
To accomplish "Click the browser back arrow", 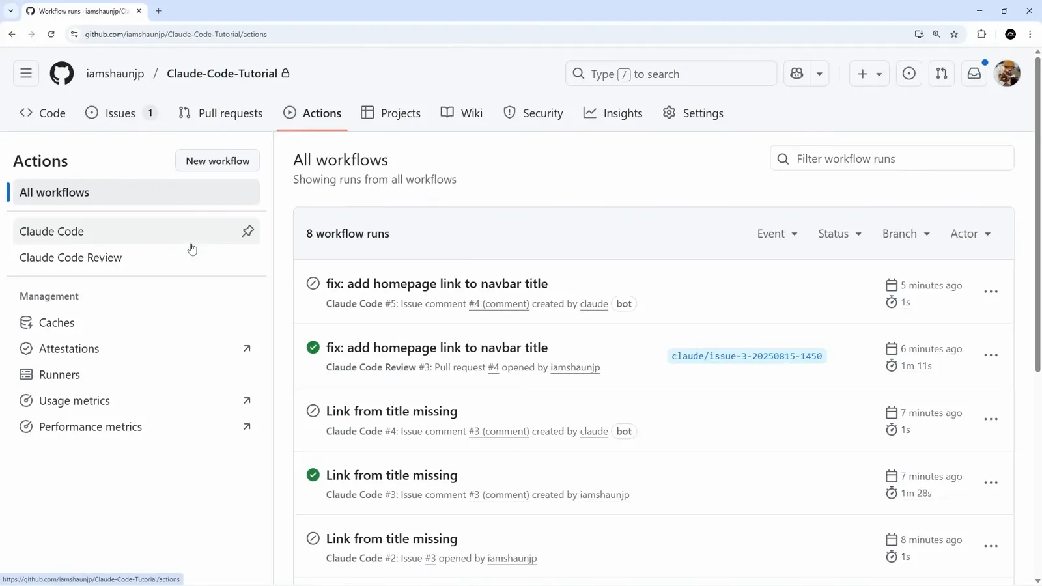I will coord(12,34).
